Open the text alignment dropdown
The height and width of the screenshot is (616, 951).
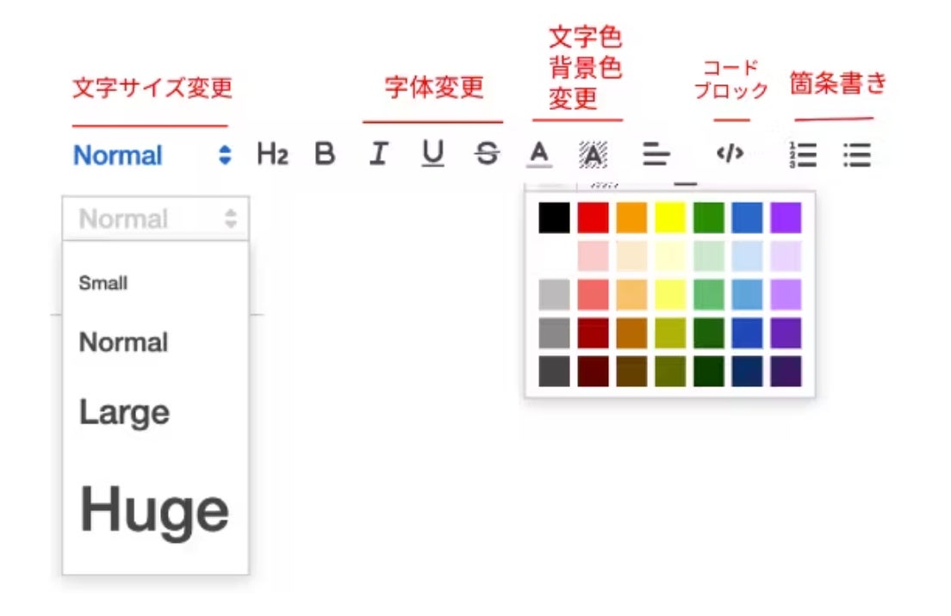[656, 155]
